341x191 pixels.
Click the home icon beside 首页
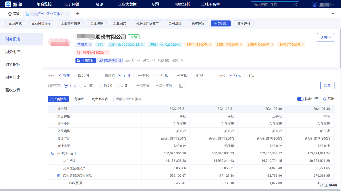(10, 14)
